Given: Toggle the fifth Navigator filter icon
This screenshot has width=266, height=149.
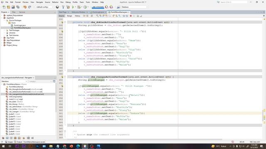Looking at the screenshot, I should point(20,138).
